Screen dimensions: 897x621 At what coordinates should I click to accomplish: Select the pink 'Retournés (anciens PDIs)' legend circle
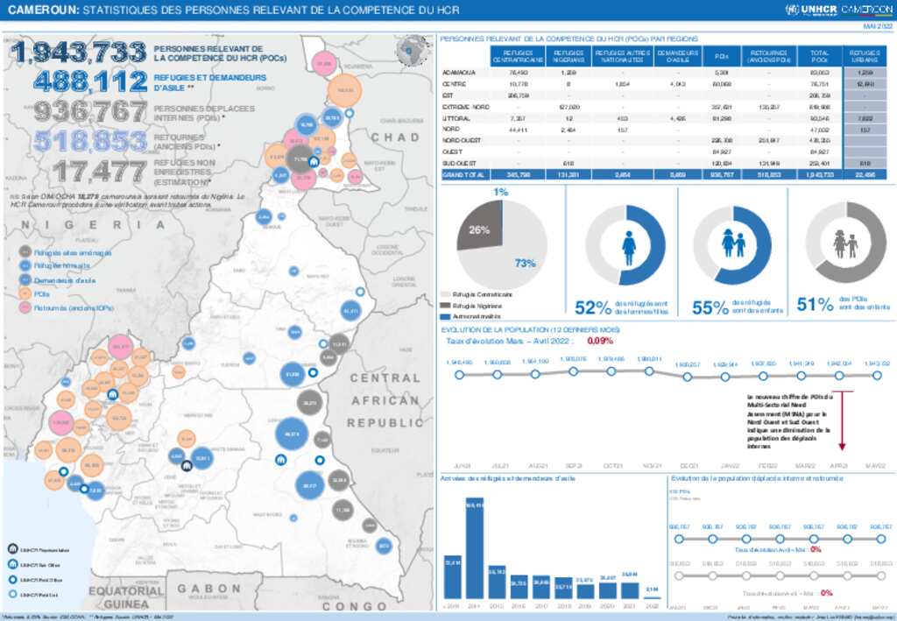click(25, 307)
